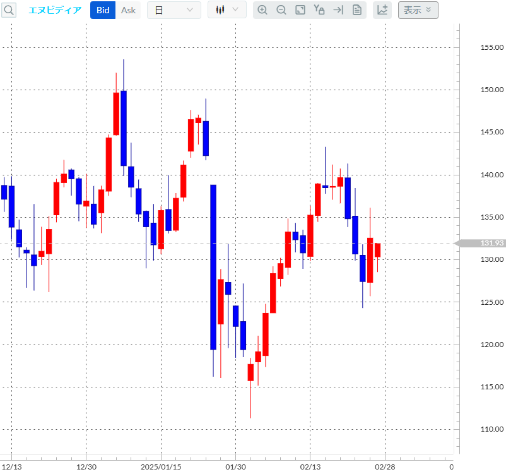This screenshot has height=472, width=506.
Task: Zoom in with the plus magnifier
Action: click(262, 10)
